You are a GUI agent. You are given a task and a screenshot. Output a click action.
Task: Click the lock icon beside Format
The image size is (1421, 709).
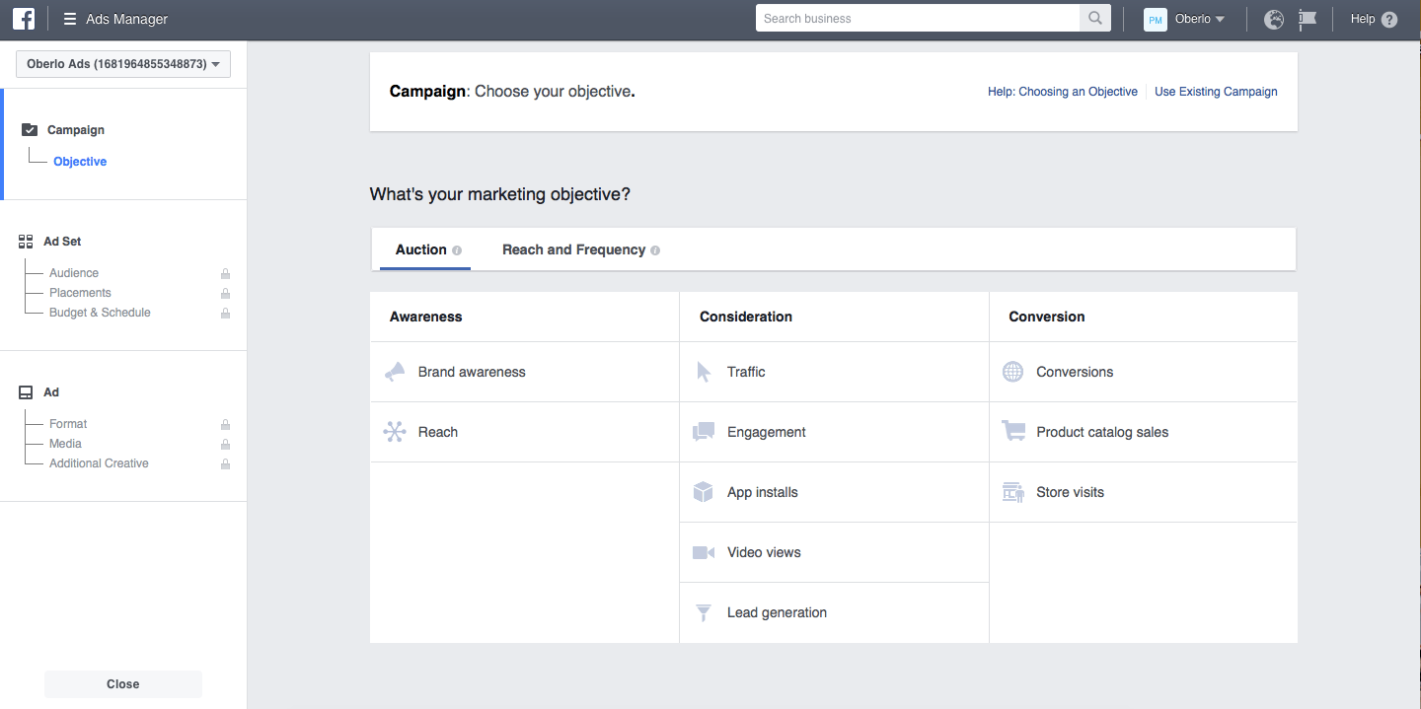(225, 424)
